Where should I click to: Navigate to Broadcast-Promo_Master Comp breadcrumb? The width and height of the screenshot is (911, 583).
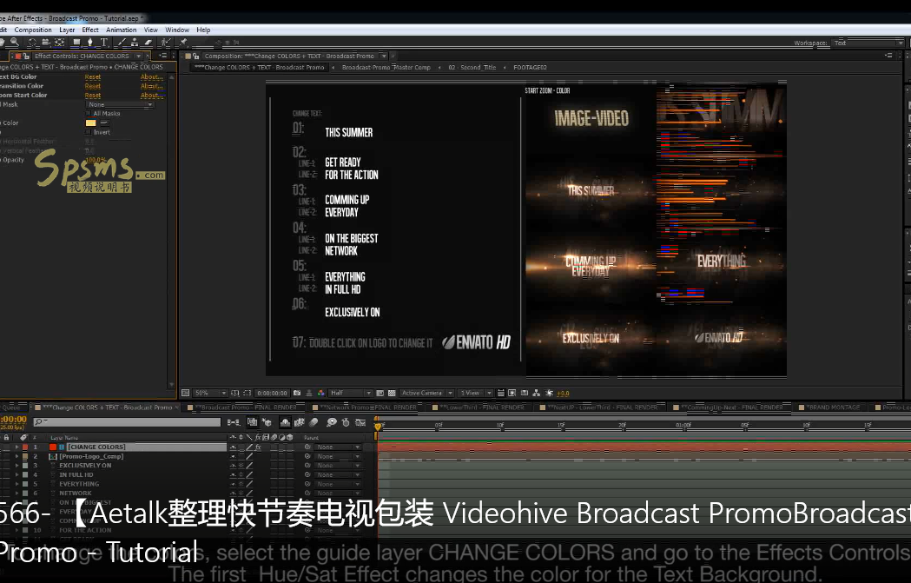point(386,68)
